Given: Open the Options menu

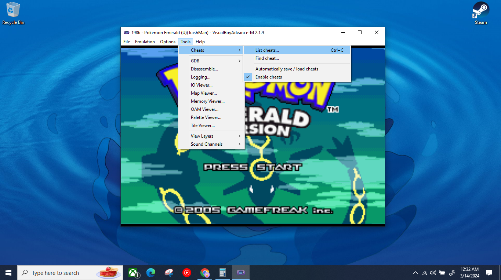Looking at the screenshot, I should point(168,42).
